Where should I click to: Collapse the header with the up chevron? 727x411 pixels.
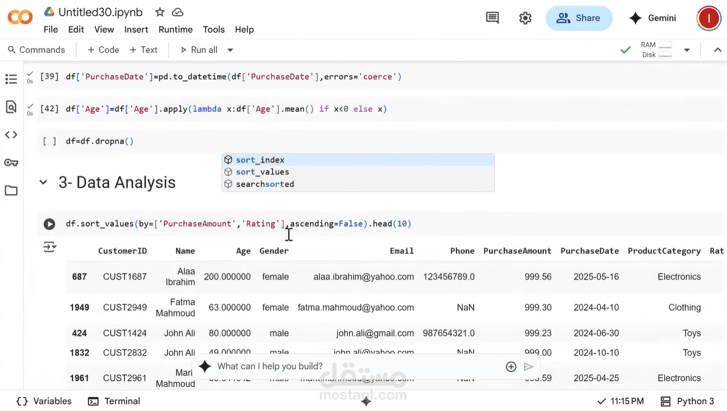point(718,50)
